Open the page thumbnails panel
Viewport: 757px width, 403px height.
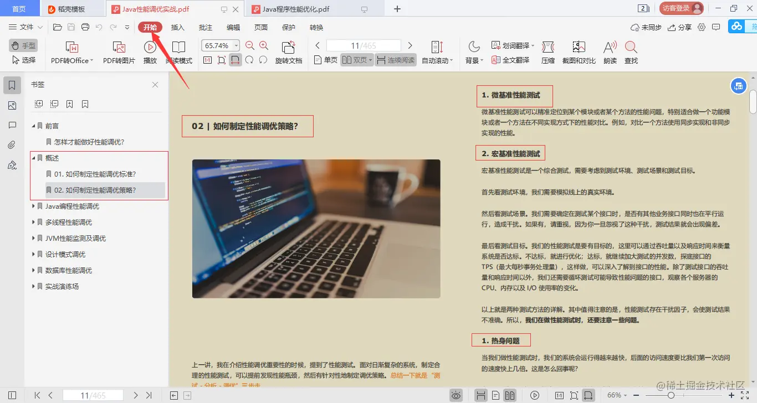tap(12, 105)
